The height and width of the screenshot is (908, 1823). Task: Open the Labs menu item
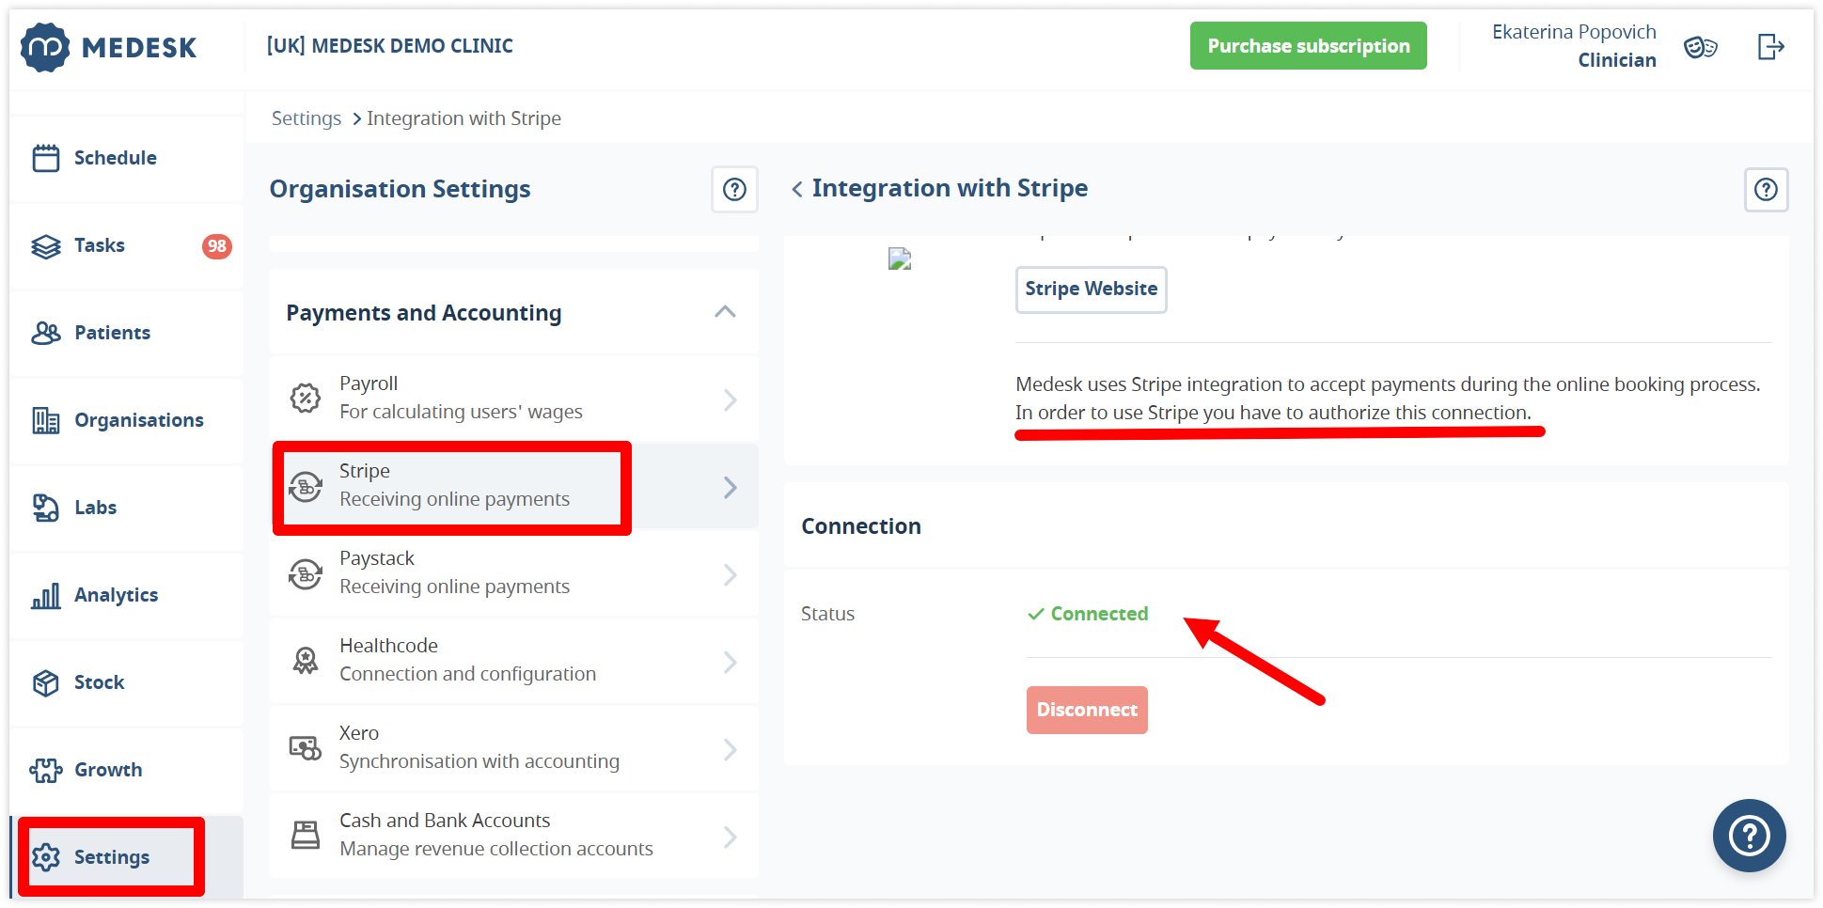(127, 508)
